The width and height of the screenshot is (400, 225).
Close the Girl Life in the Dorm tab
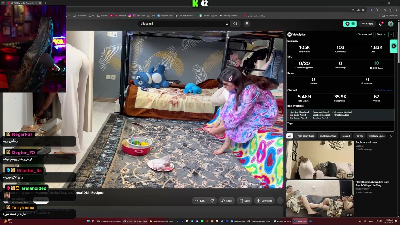point(40,3)
